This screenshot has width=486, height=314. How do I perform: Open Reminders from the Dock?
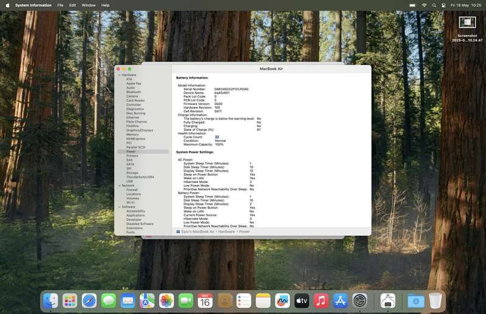click(244, 301)
